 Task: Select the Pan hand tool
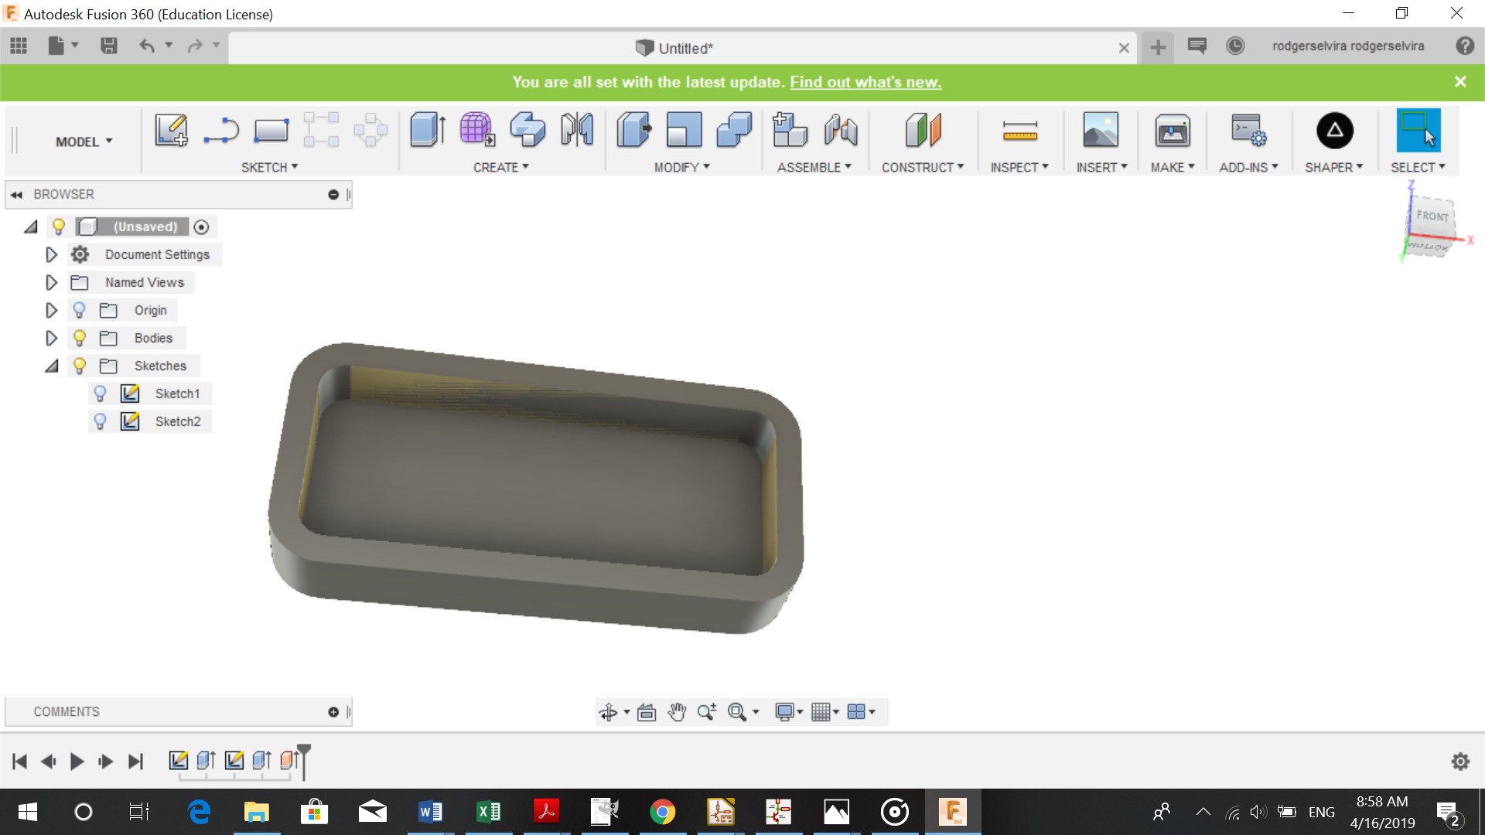click(677, 712)
